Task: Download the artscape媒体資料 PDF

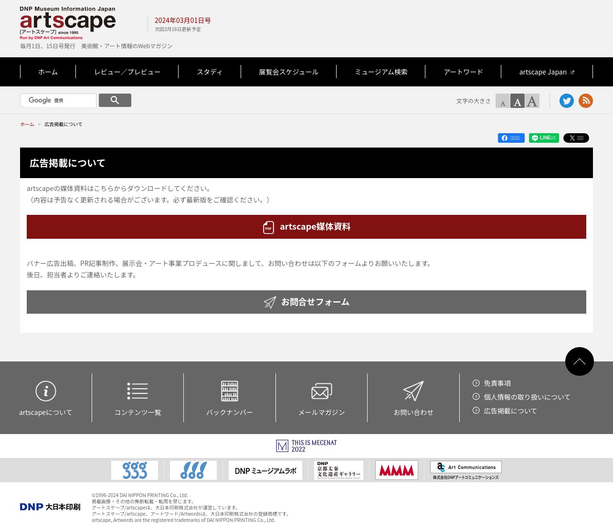Action: [306, 227]
